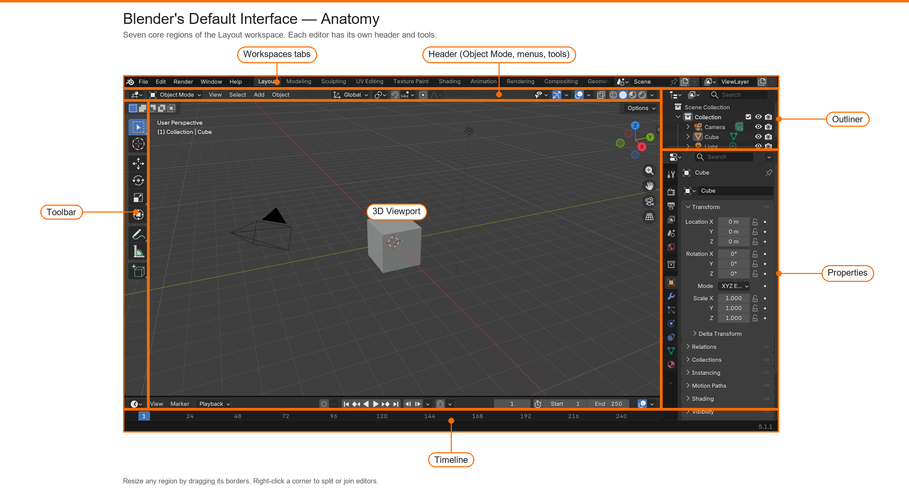This screenshot has height=494, width=909.
Task: Open the Object Constraints tab
Action: click(x=671, y=337)
